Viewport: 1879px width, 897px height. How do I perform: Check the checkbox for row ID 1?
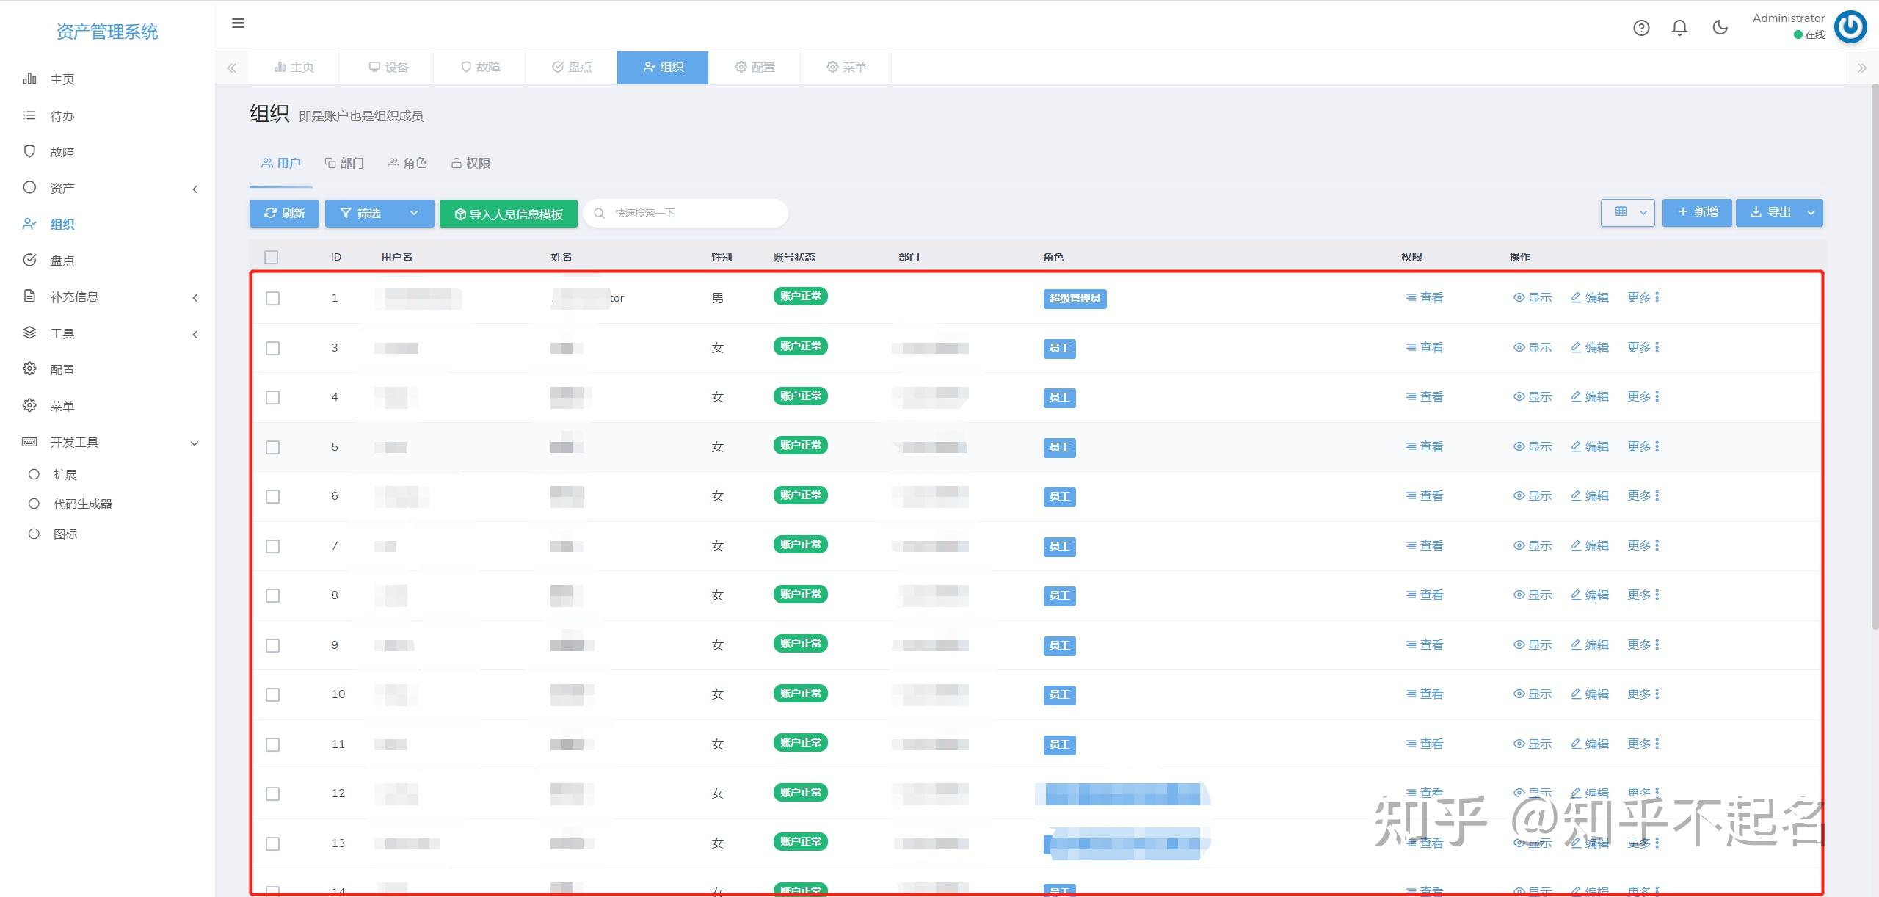tap(273, 299)
